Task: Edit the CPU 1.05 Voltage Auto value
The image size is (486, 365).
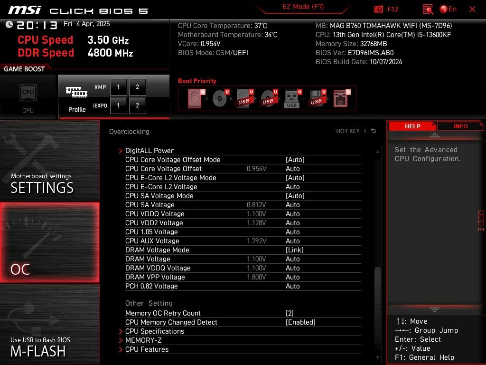Action: 292,232
